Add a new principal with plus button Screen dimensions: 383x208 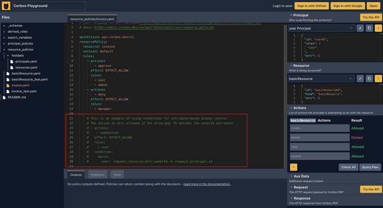pyautogui.click(x=378, y=28)
